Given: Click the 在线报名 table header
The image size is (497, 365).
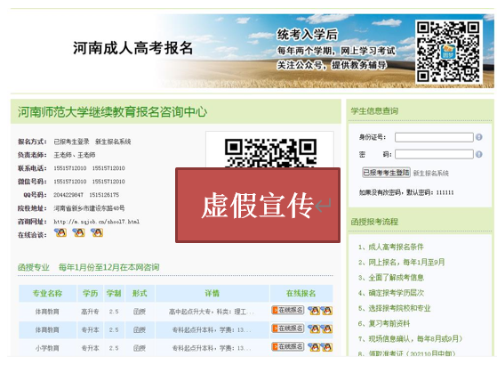Looking at the screenshot, I should (x=301, y=293).
